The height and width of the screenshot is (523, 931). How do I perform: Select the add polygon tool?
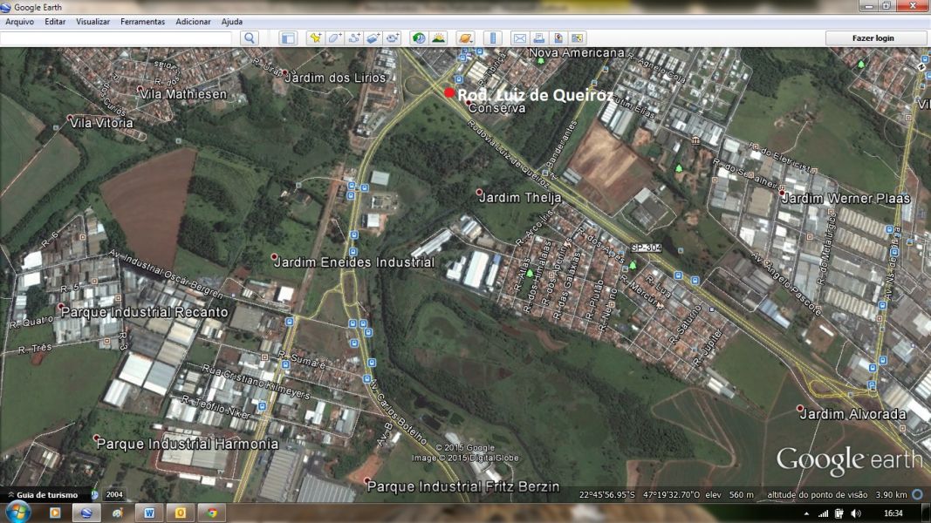[335, 38]
